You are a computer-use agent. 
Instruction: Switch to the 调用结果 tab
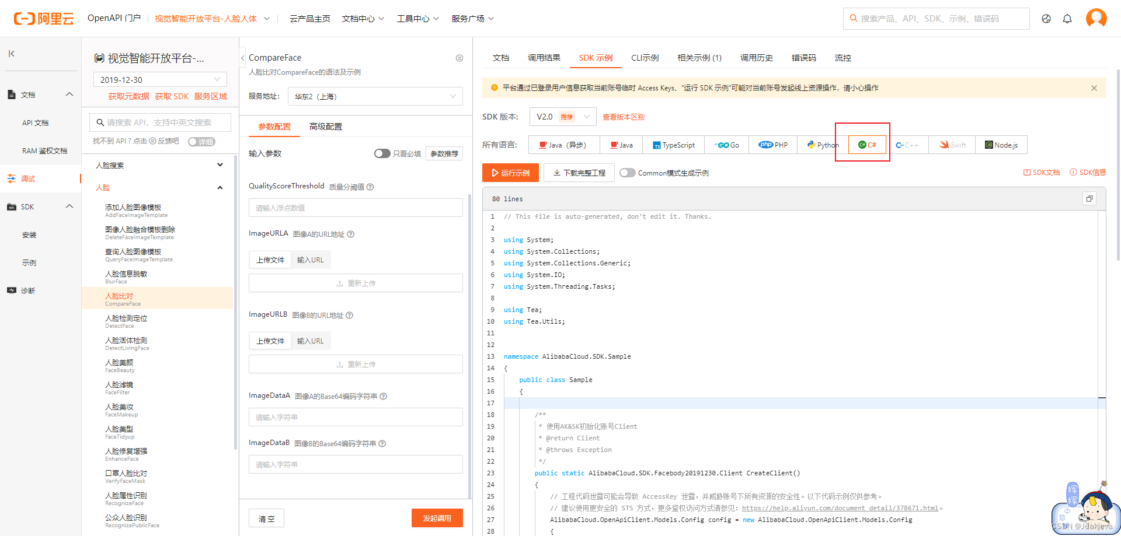pyautogui.click(x=544, y=58)
